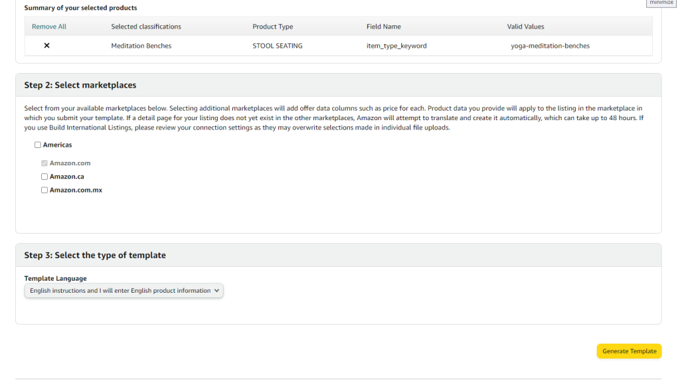
Task: Click the Valid Values column header
Action: click(526, 27)
